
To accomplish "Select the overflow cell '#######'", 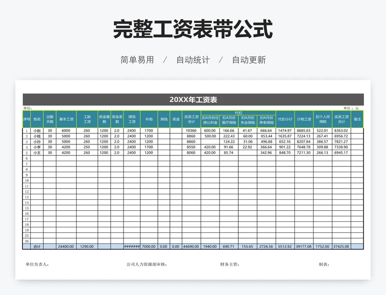I will (x=132, y=246).
